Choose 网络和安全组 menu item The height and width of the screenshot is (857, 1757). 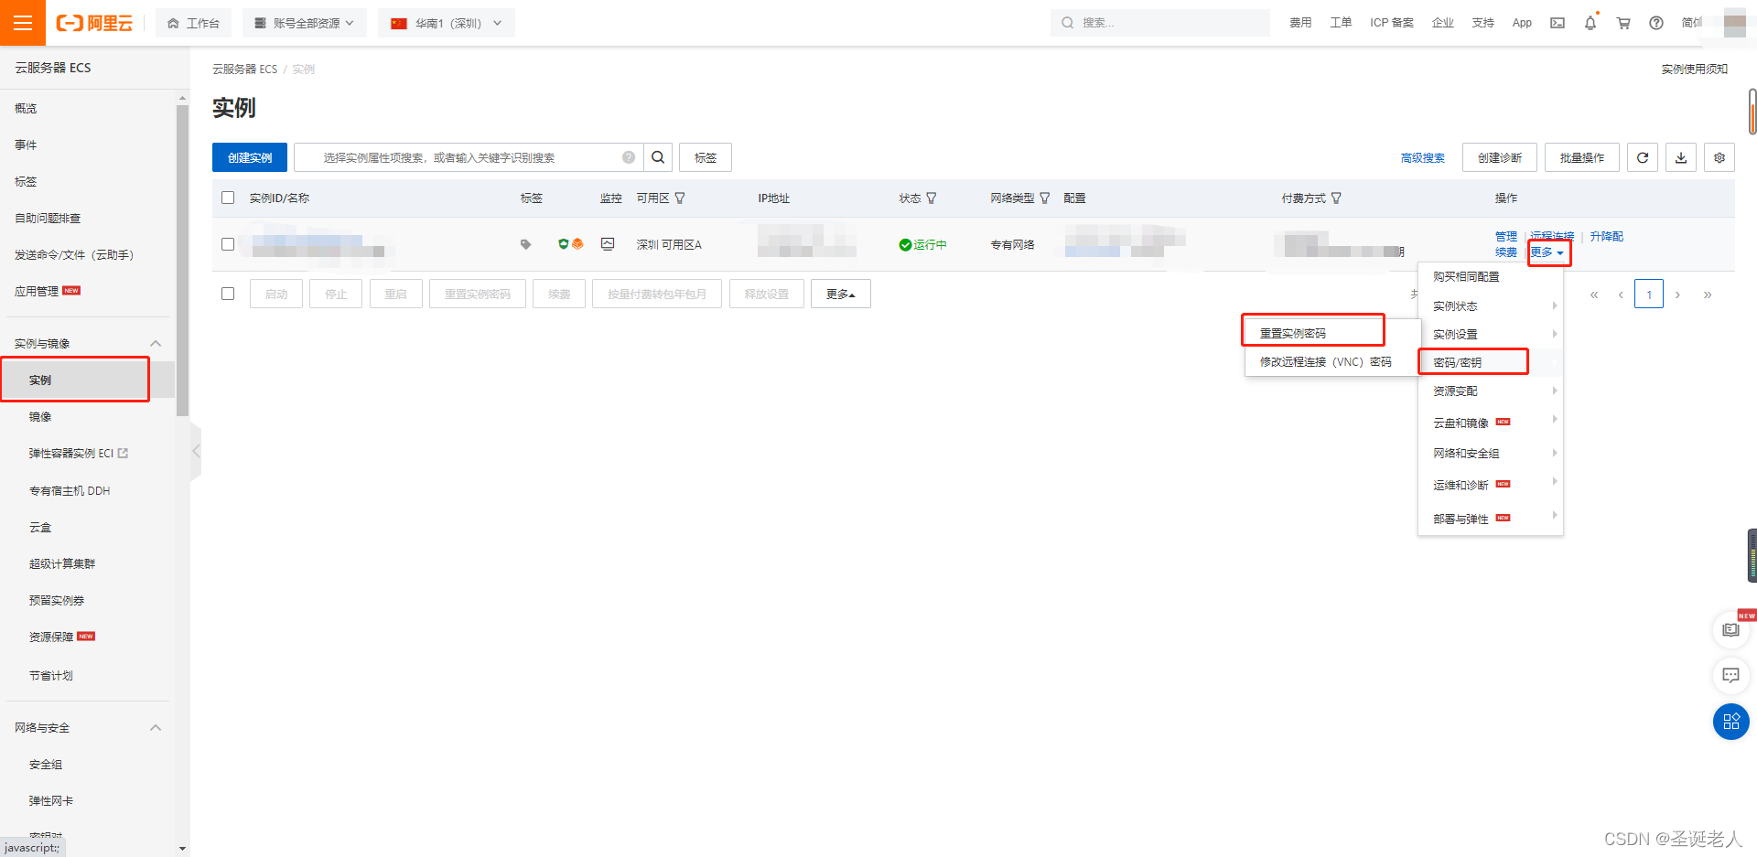(1466, 453)
